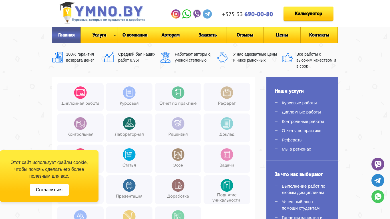Select the Доработка service icon
Viewport: 390px width, 219px height.
point(178,185)
